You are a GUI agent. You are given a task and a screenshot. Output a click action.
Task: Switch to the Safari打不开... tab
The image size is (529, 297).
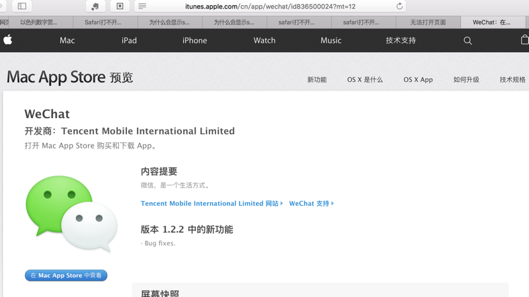pyautogui.click(x=105, y=22)
